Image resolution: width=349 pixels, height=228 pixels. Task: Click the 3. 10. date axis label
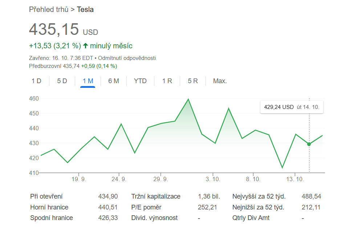pos(213,179)
